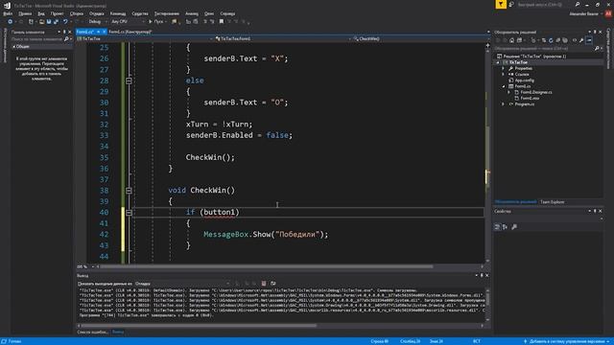Toggle Show All Files in Solution Explorer
Image resolution: width=614 pixels, height=345 pixels.
(x=565, y=40)
